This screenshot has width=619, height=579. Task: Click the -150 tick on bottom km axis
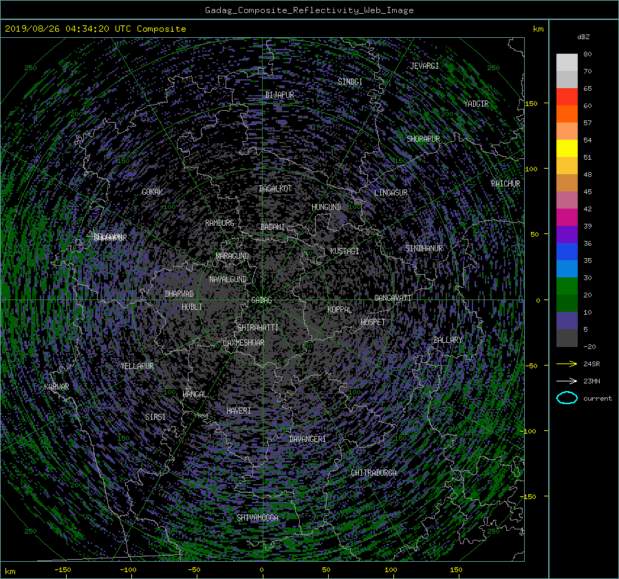tap(63, 570)
